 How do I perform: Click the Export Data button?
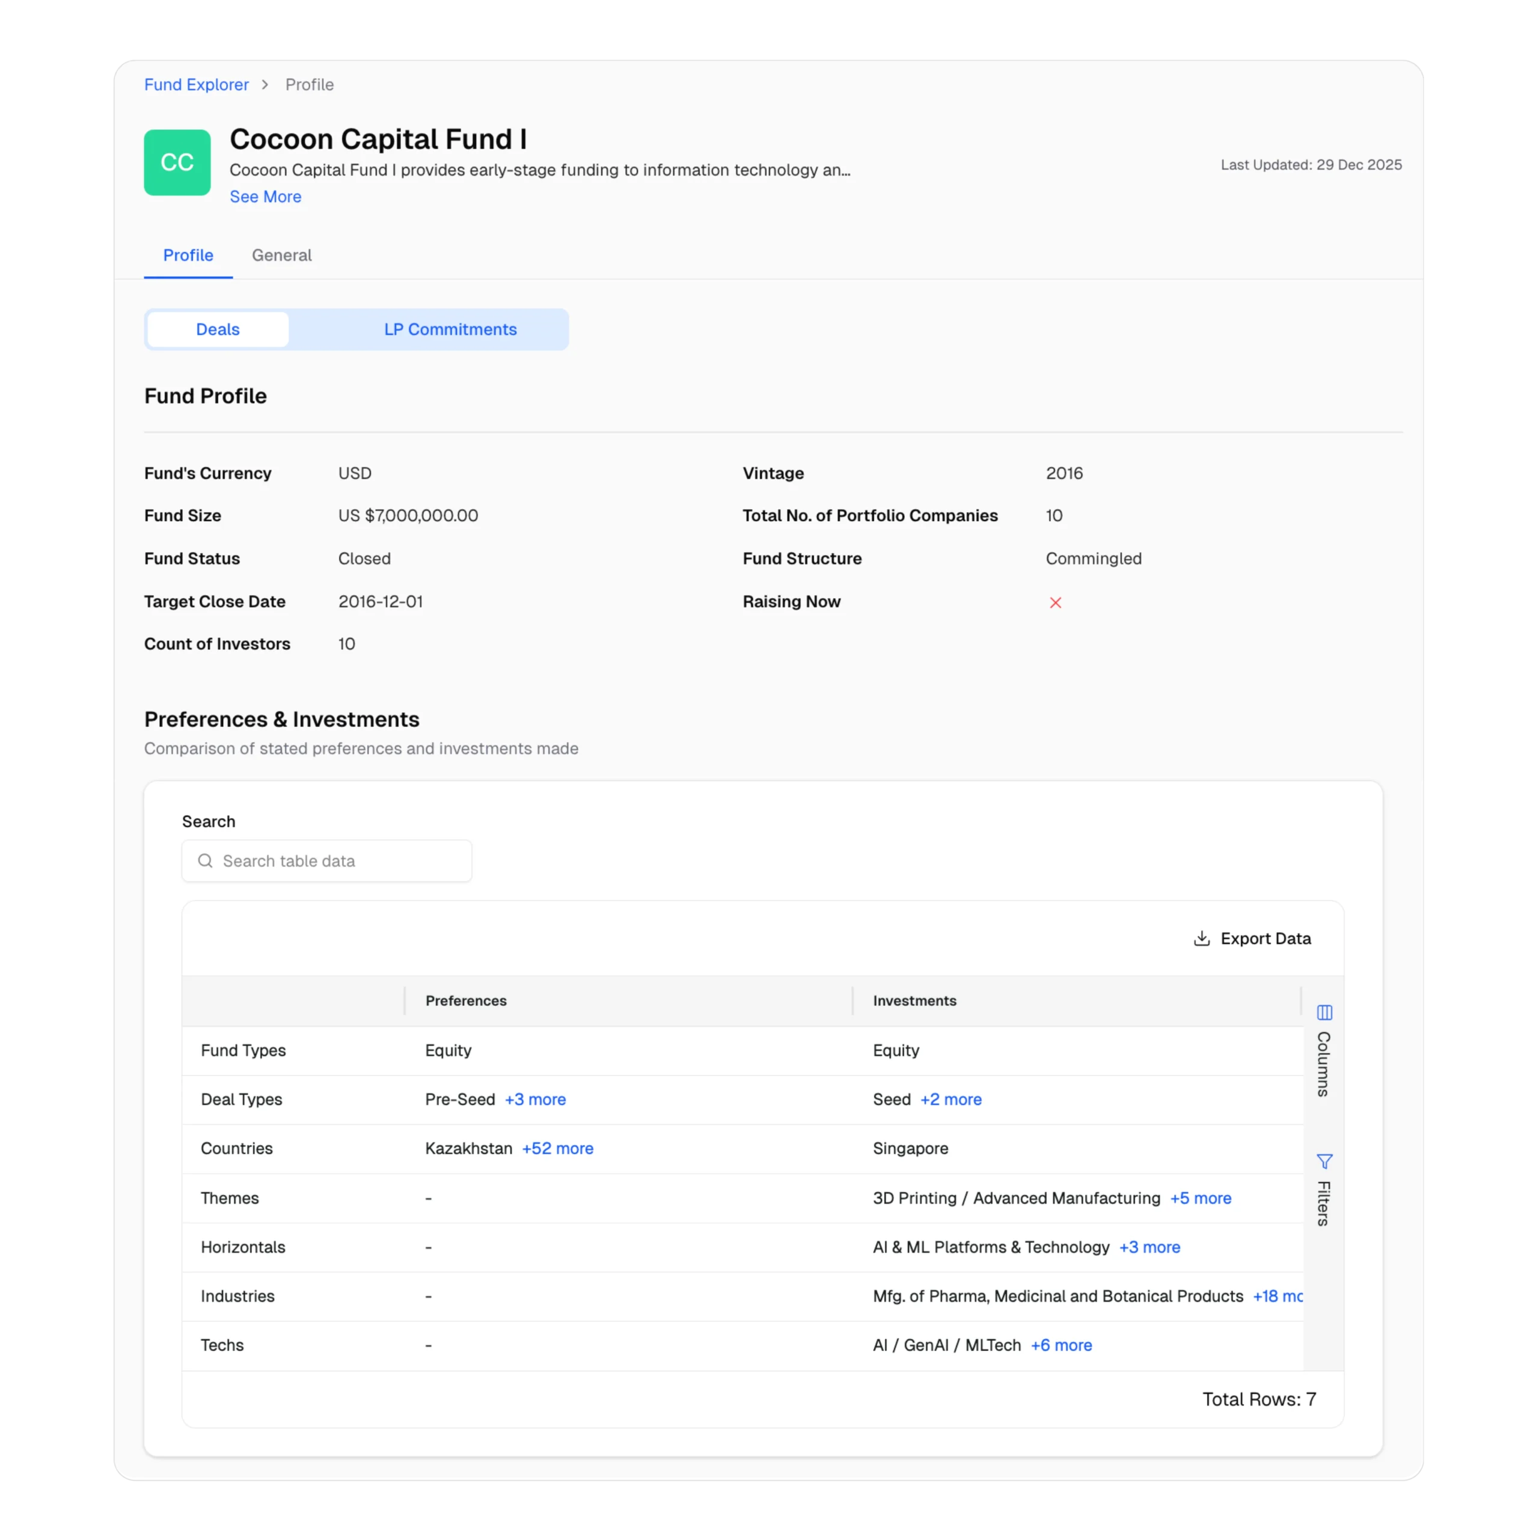(1252, 938)
